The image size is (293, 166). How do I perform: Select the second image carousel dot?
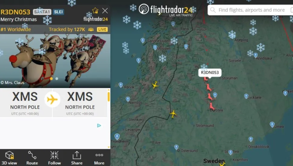click(57, 79)
